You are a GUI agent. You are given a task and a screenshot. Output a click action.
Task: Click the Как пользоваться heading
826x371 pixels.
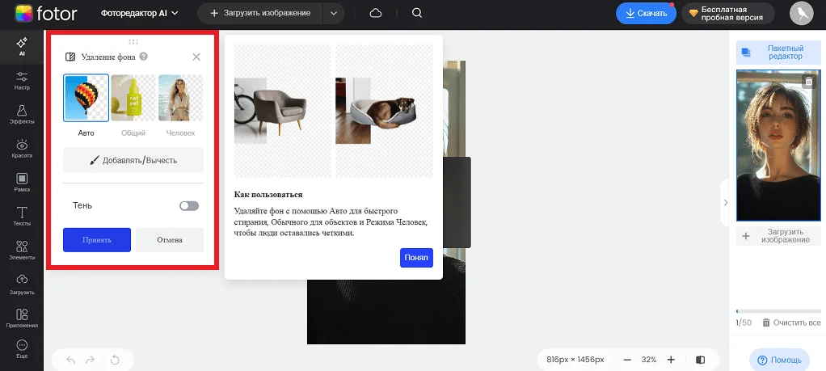pos(268,195)
